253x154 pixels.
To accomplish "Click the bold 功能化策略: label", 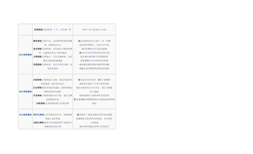I will coord(39,123).
